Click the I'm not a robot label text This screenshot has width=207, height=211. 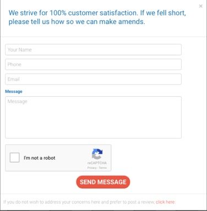coord(40,158)
